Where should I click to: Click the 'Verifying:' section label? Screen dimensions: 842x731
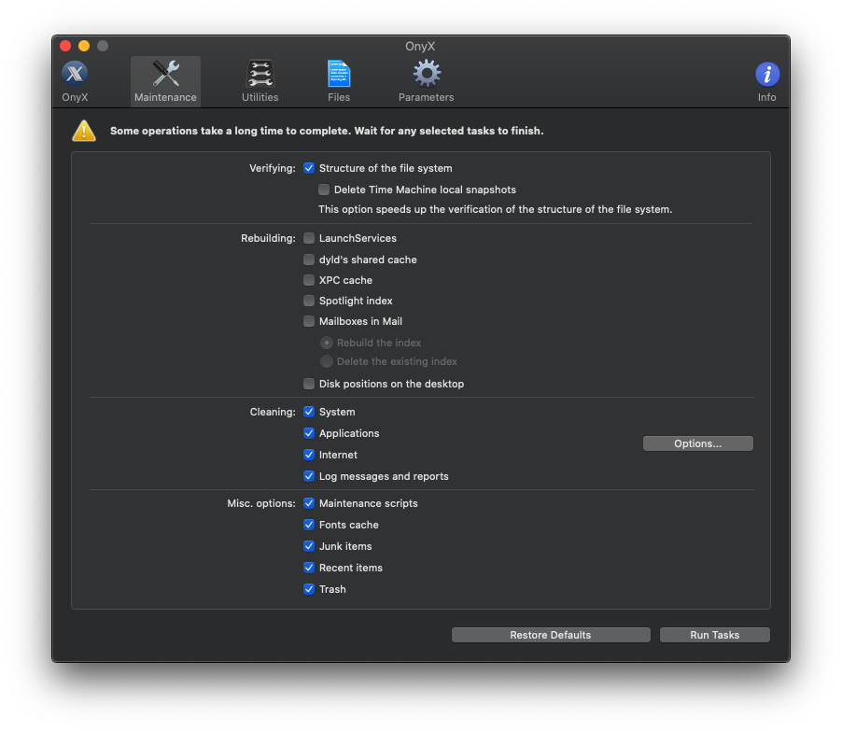click(273, 168)
